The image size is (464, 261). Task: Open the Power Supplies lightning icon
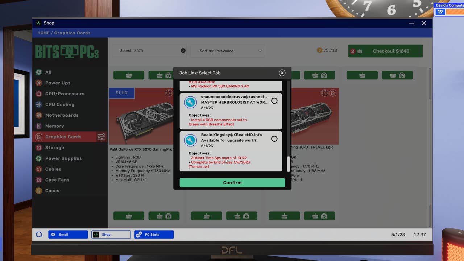pos(39,158)
